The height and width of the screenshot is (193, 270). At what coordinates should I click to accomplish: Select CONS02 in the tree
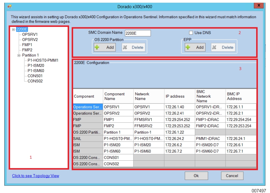tap(35, 81)
